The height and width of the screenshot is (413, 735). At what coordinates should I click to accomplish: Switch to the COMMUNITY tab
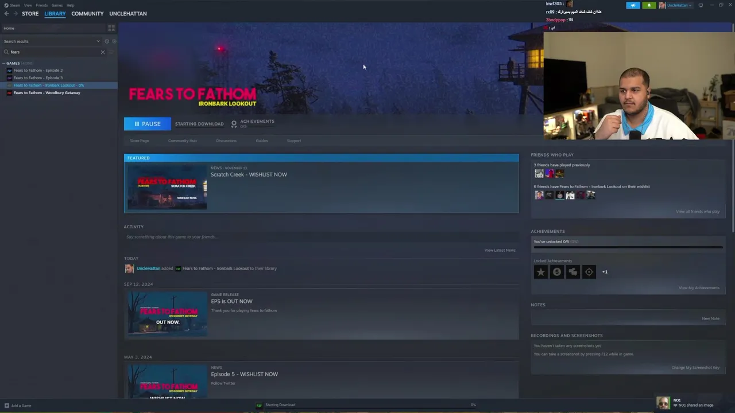click(87, 14)
